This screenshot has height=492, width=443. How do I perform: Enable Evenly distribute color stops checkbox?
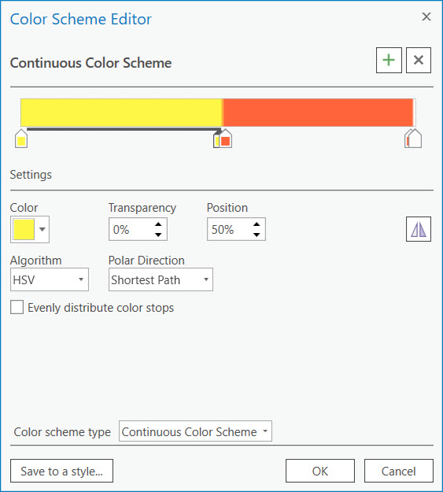17,307
